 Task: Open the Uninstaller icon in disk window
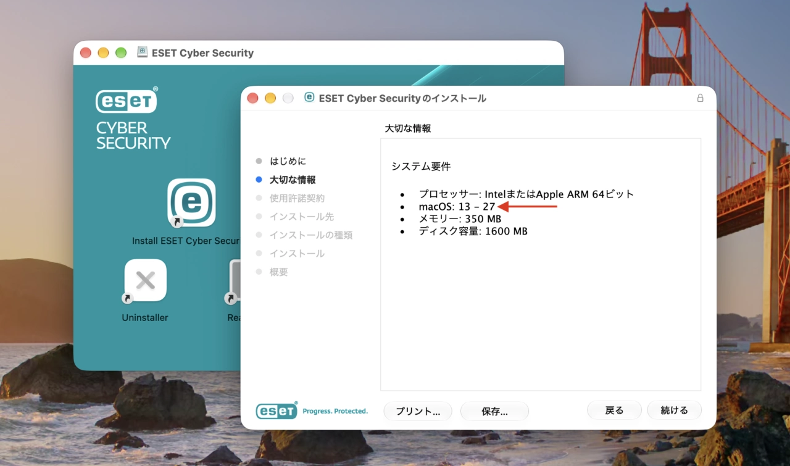pyautogui.click(x=145, y=280)
